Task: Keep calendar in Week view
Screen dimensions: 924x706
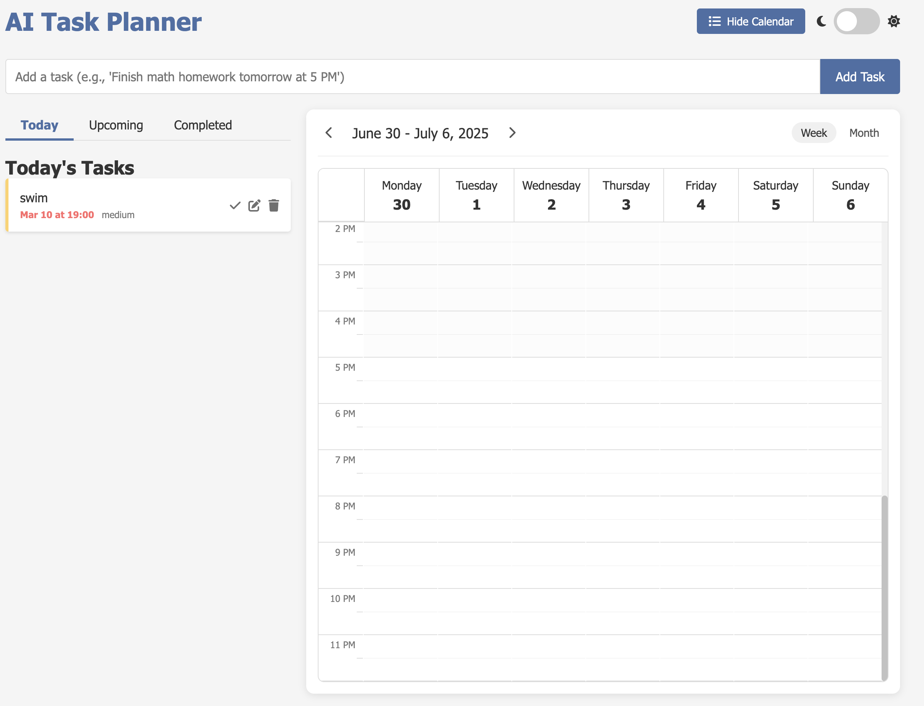Action: tap(813, 133)
